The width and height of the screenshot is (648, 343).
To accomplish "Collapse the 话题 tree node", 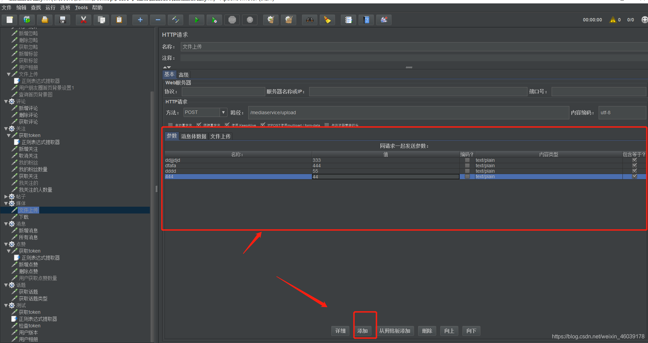I will click(x=6, y=285).
